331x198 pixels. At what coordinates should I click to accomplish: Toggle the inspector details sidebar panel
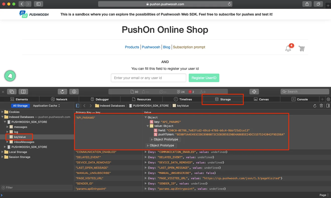(x=328, y=106)
